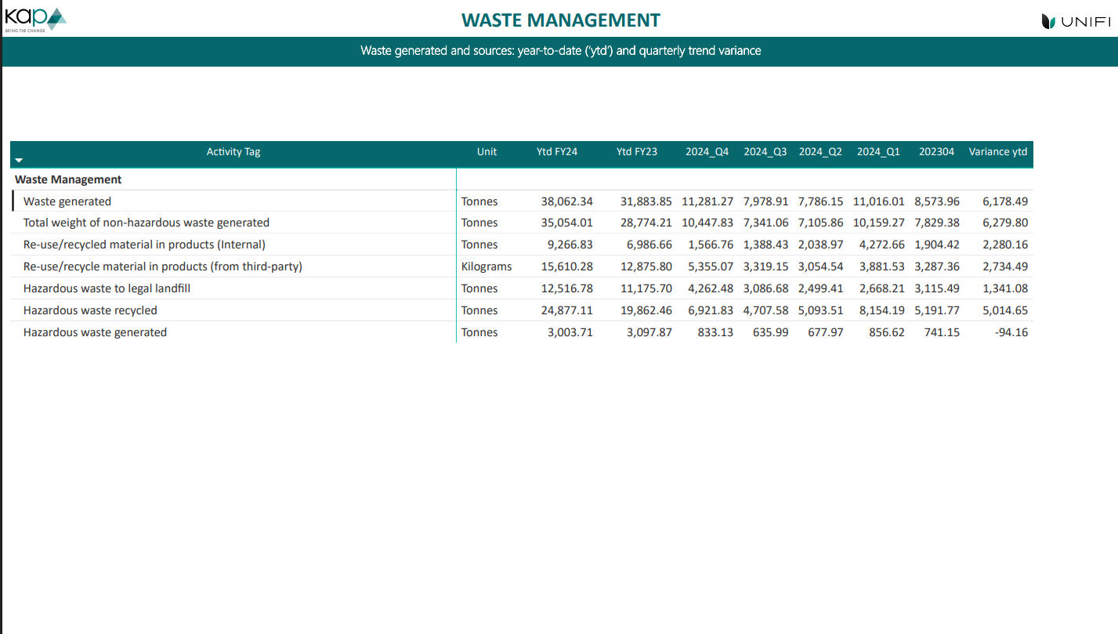
Task: Select the 'Waste generated' row label
Action: 67,201
